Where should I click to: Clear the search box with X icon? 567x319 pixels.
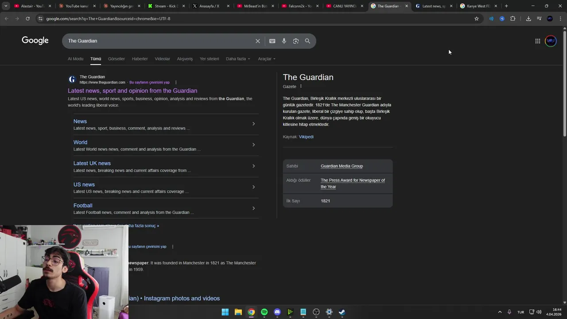point(257,41)
